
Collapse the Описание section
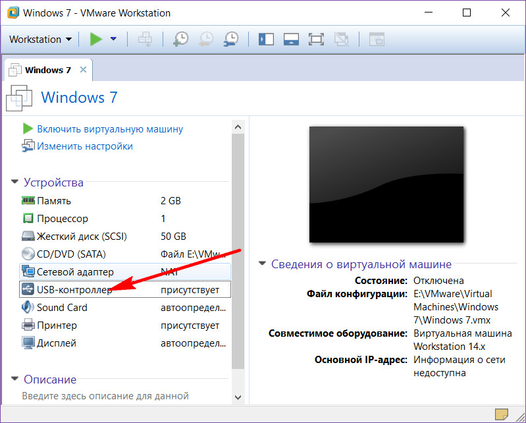pos(14,379)
